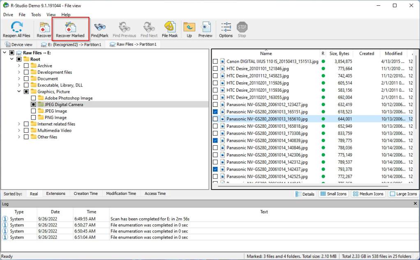Sort by Real structure
Screen dimensions: 420x260
34,194
